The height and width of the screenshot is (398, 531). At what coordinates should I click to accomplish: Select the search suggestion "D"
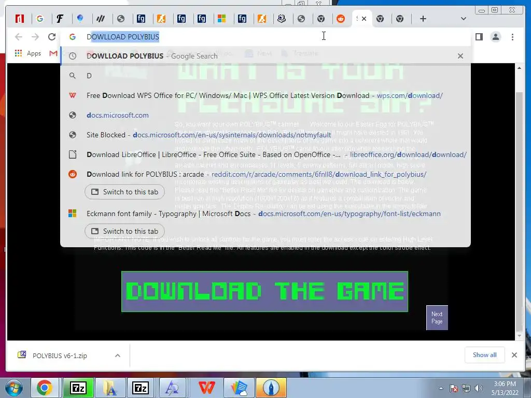[265, 76]
